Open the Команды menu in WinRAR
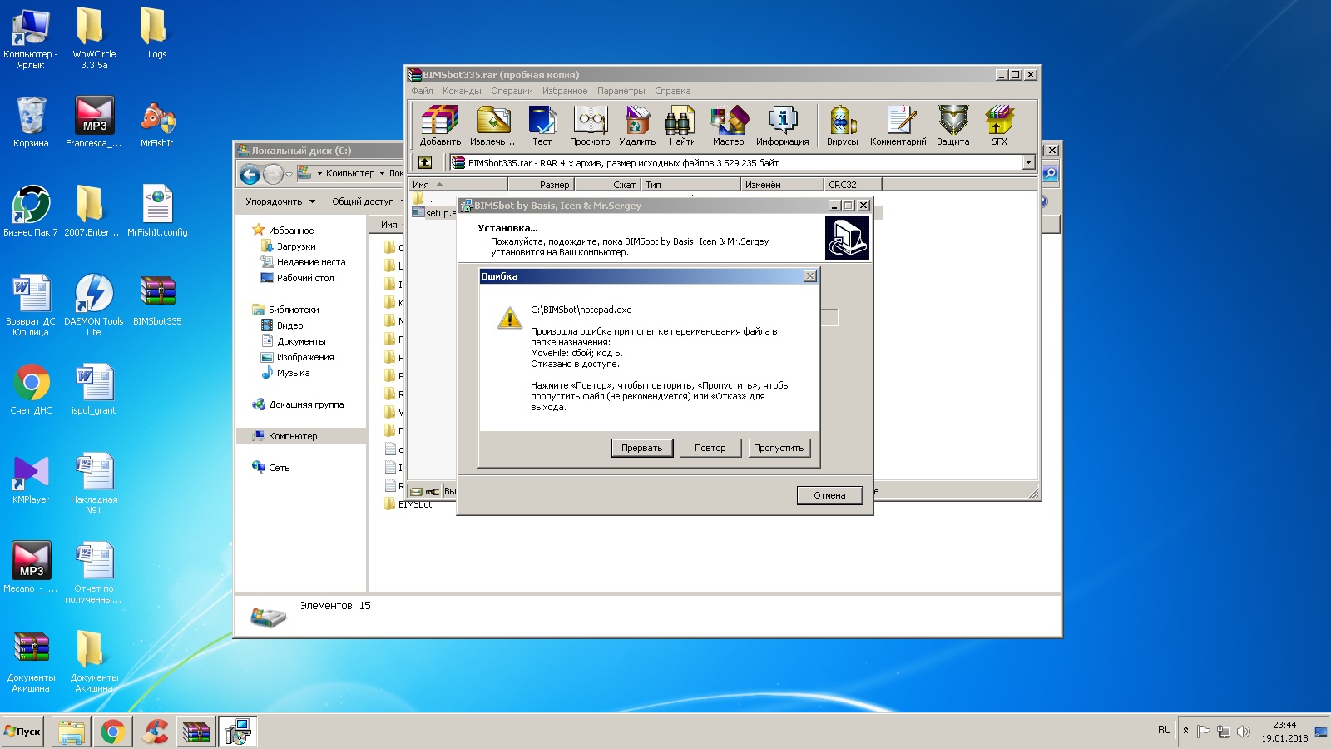This screenshot has height=749, width=1331. 462,92
